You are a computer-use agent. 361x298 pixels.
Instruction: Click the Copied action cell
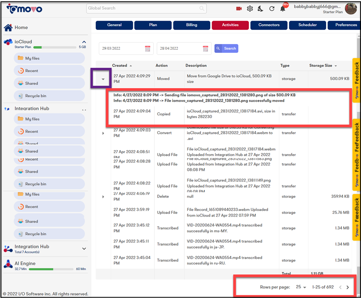(164, 114)
